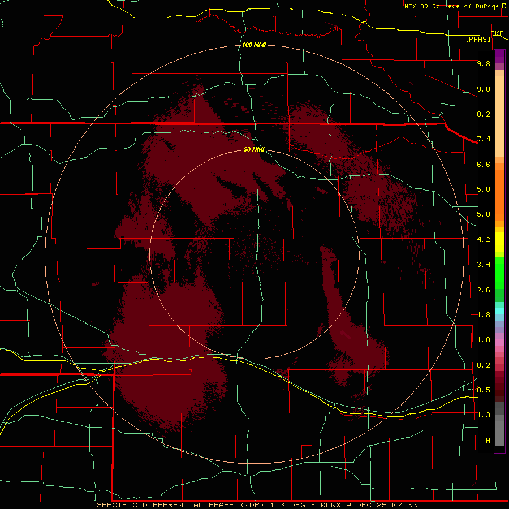Click the KLNX radar site identifier

(x=331, y=505)
